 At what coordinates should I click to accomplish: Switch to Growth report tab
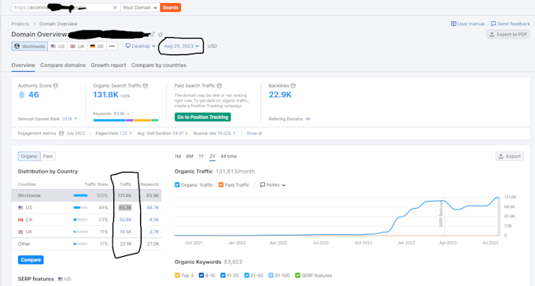coord(108,65)
